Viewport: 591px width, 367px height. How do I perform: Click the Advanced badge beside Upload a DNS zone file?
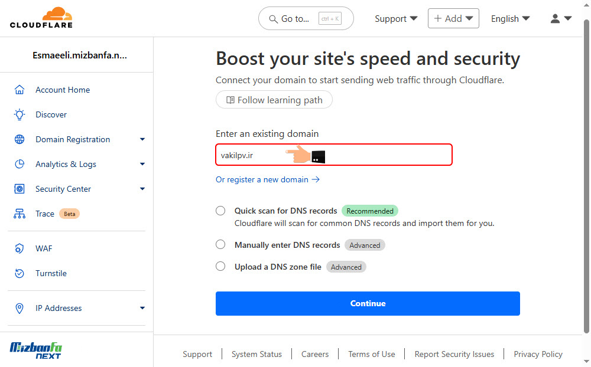click(x=346, y=267)
